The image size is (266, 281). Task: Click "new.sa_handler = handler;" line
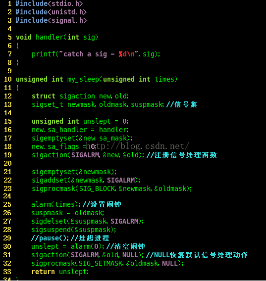pyautogui.click(x=80, y=130)
